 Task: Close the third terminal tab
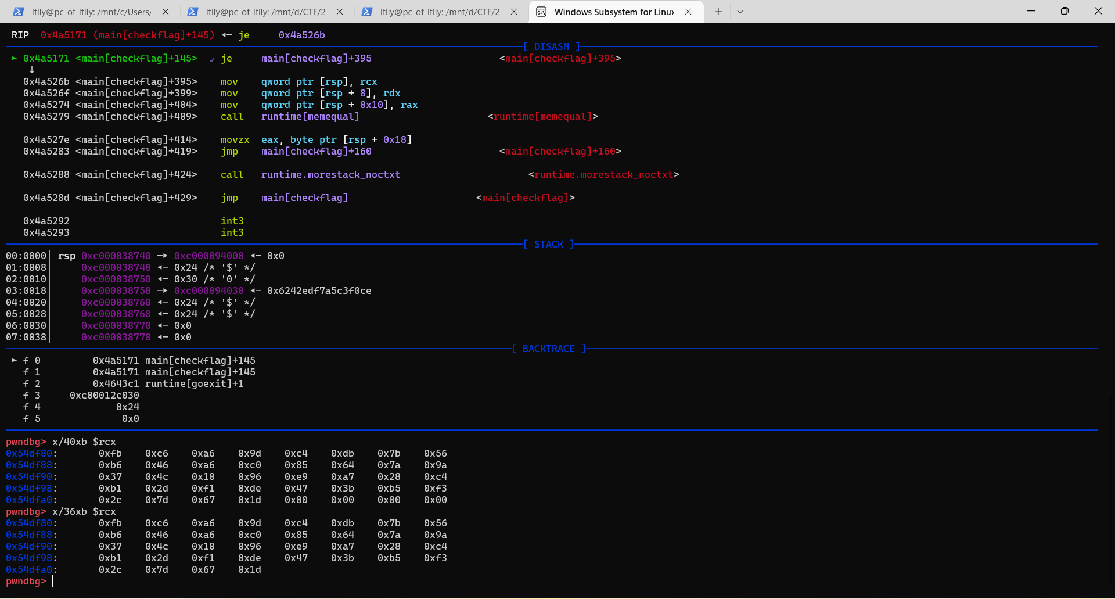[514, 12]
